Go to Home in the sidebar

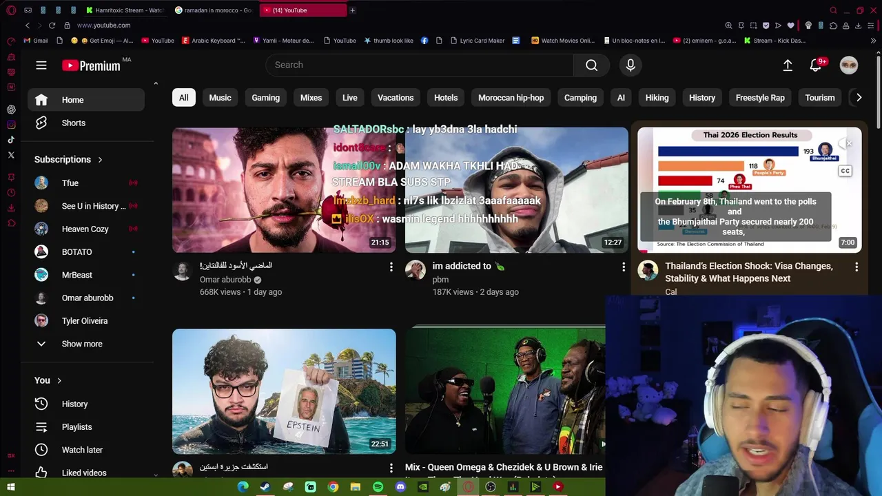86,100
